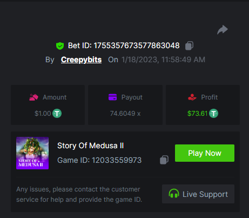The width and height of the screenshot is (249, 218).
Task: Click the 74.6049 x payout value
Action: (125, 114)
